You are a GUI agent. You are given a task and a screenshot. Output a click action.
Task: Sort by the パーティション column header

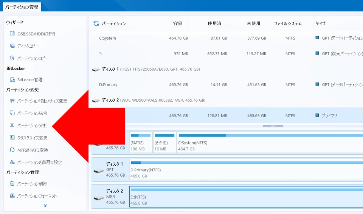pos(114,23)
